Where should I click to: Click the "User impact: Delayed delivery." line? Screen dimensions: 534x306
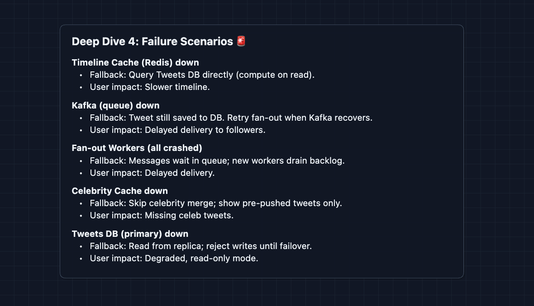point(152,173)
